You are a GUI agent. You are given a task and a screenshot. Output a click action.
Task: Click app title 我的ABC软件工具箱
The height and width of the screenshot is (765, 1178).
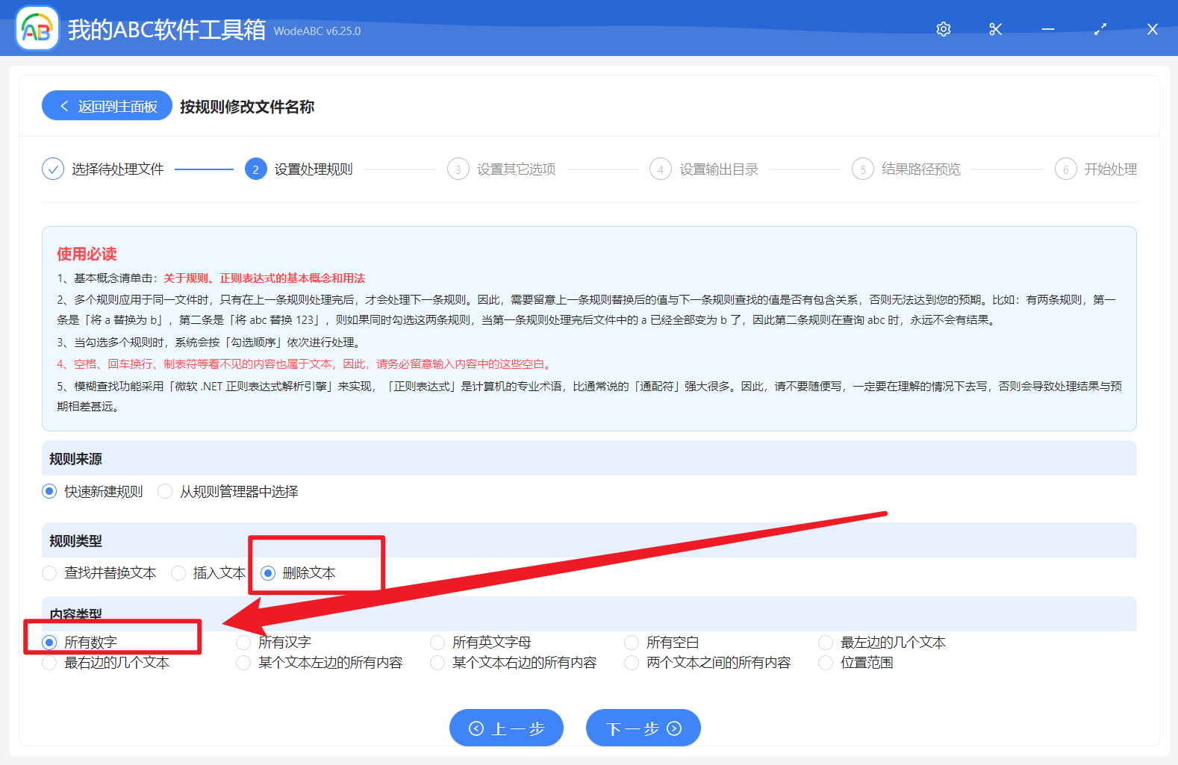point(166,30)
